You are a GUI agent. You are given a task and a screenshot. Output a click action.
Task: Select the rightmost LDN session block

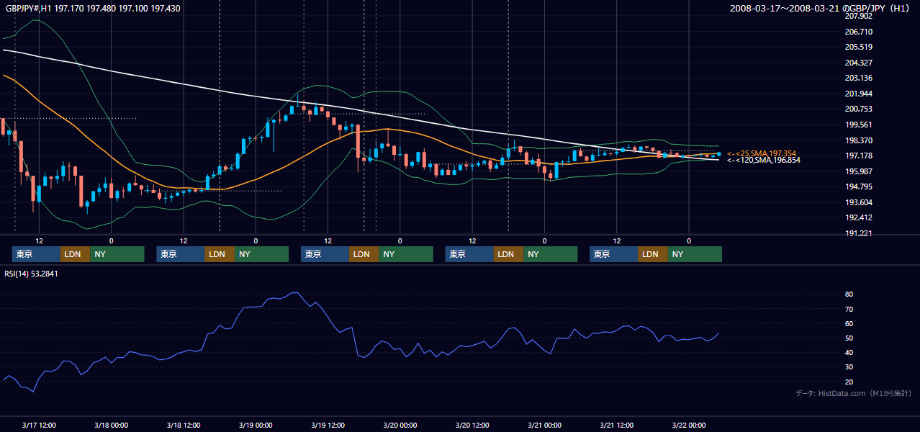[652, 254]
